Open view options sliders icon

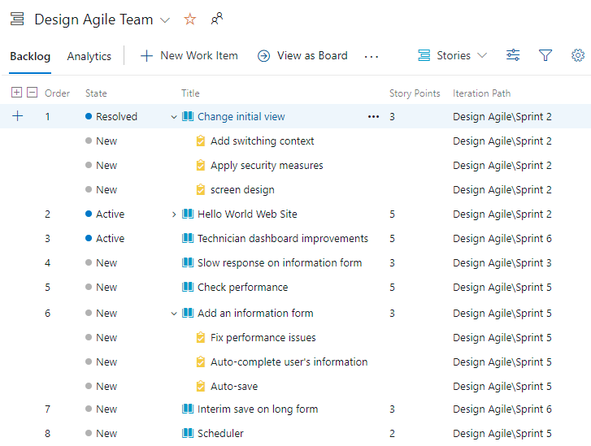[513, 55]
